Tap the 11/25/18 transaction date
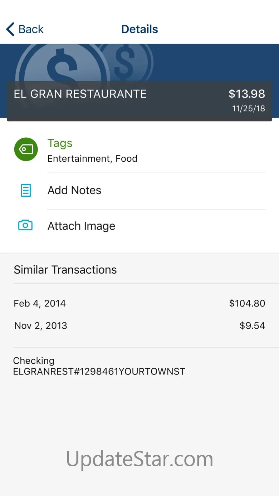 249,109
